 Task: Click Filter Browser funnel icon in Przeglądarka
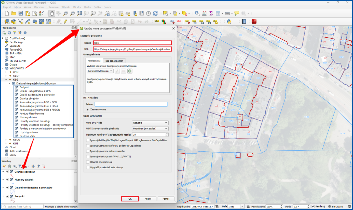[15, 33]
